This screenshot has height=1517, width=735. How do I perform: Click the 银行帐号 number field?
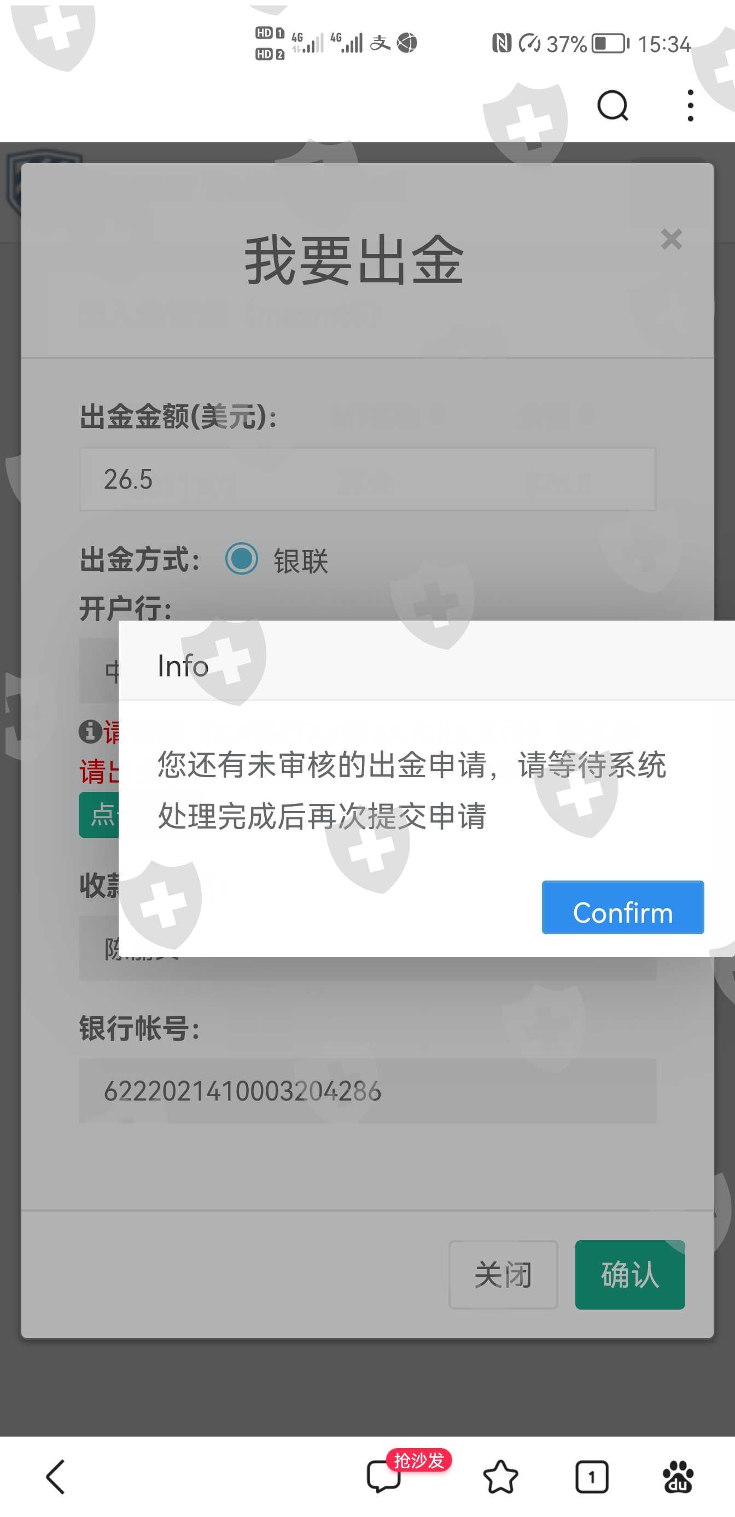[368, 1091]
